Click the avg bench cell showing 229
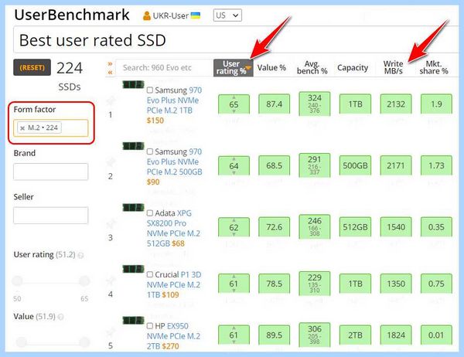The width and height of the screenshot is (464, 357). 315,284
